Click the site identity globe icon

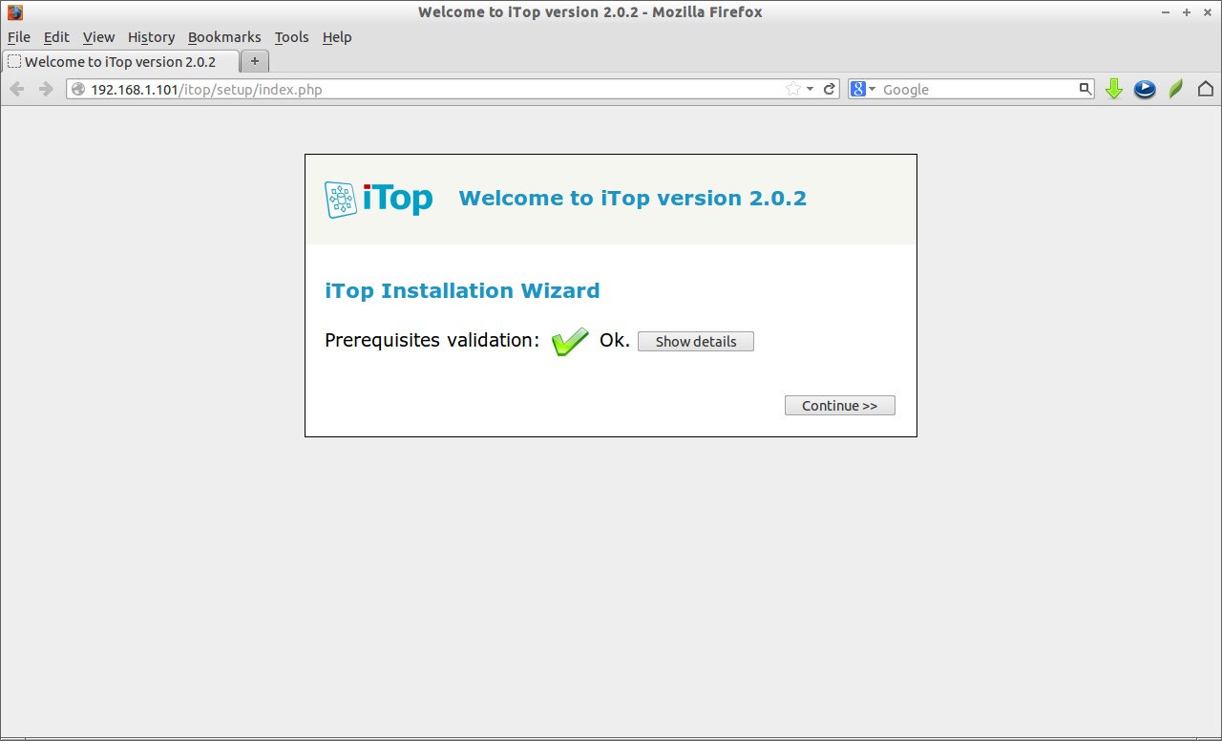[78, 89]
